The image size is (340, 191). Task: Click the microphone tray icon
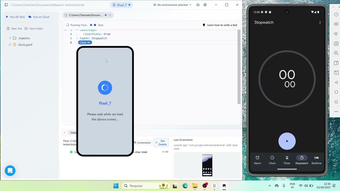[284, 186]
